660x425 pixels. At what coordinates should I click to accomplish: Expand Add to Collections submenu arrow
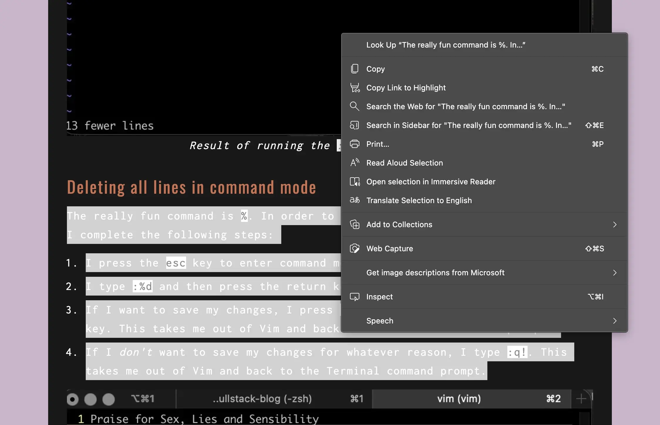point(615,224)
